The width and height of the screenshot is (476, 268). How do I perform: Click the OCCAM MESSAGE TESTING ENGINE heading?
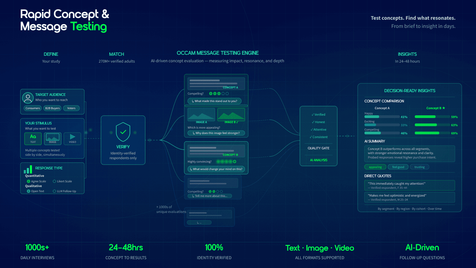[218, 53]
